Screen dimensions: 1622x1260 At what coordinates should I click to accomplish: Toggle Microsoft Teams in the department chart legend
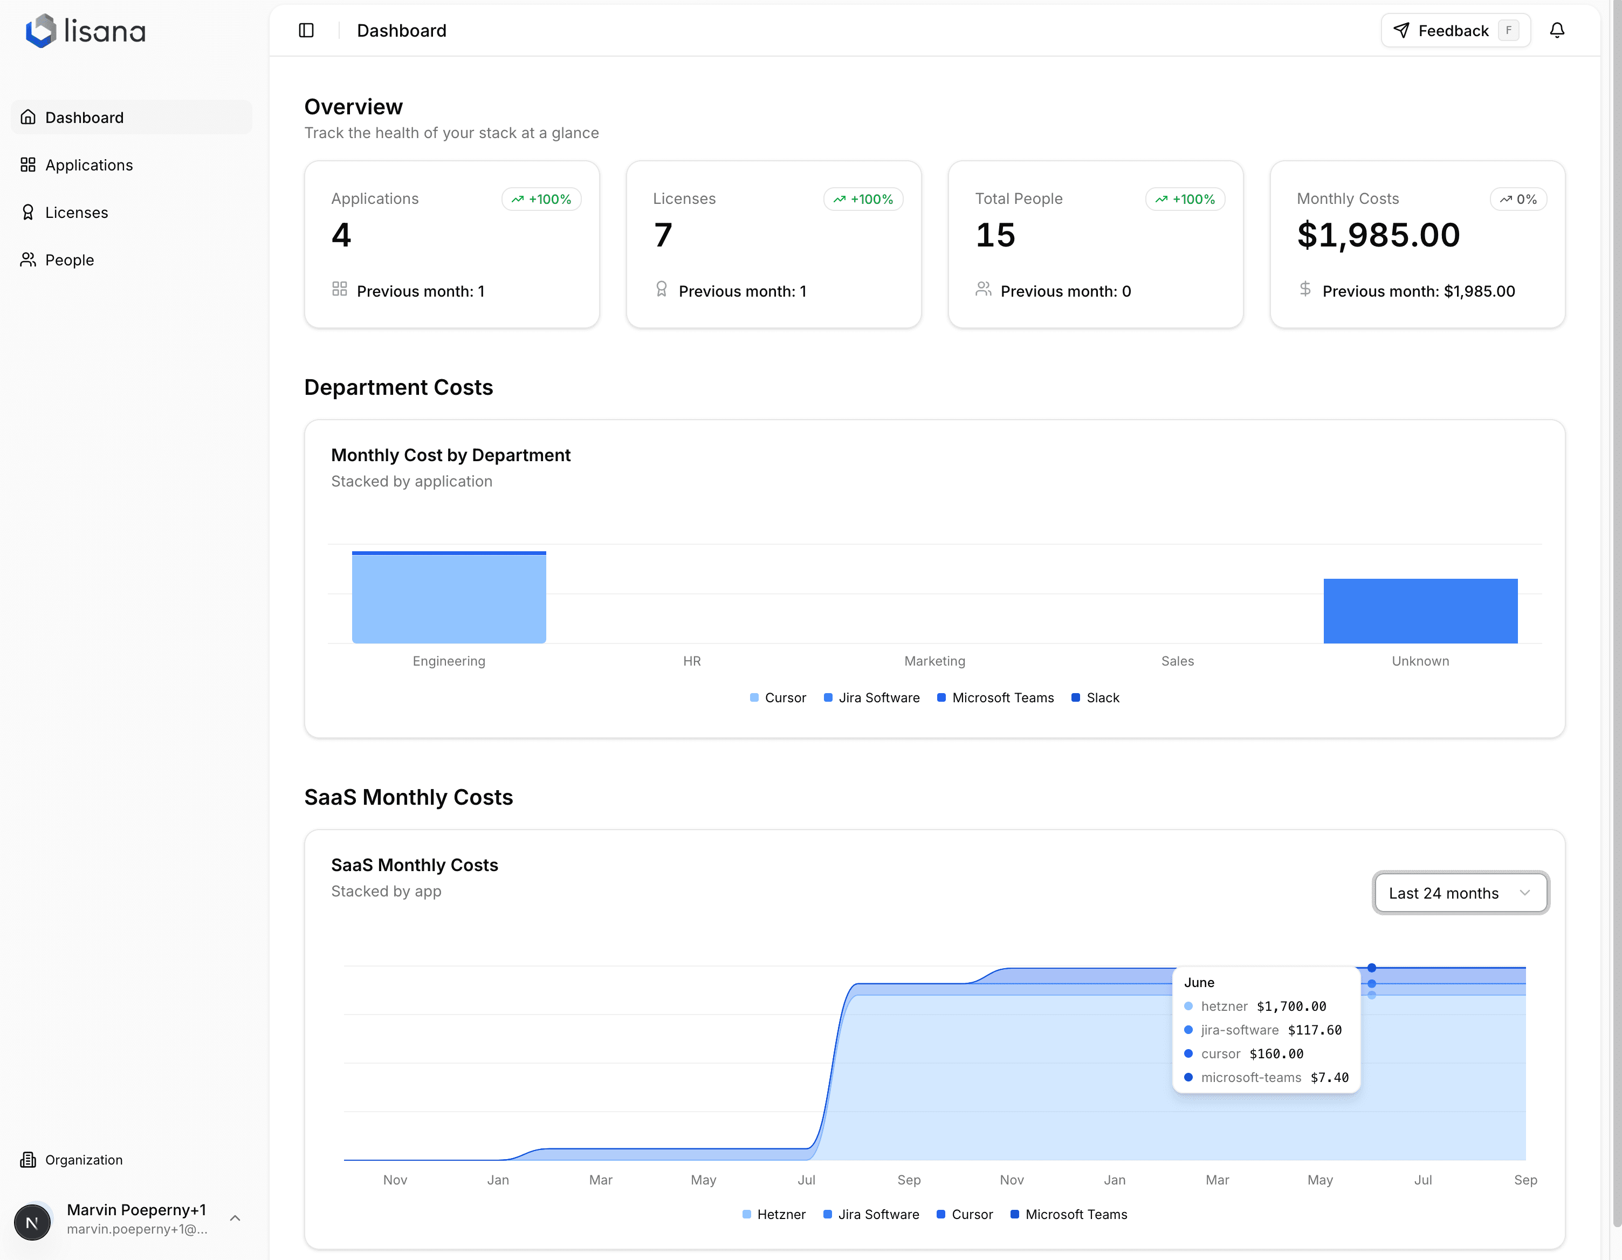(x=995, y=697)
